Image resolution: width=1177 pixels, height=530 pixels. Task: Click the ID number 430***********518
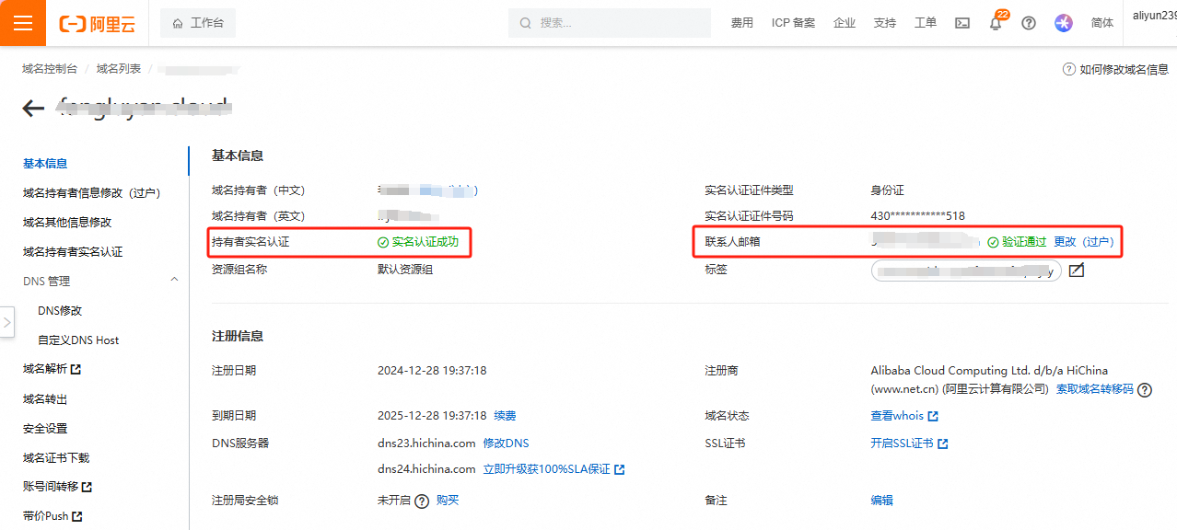(917, 216)
